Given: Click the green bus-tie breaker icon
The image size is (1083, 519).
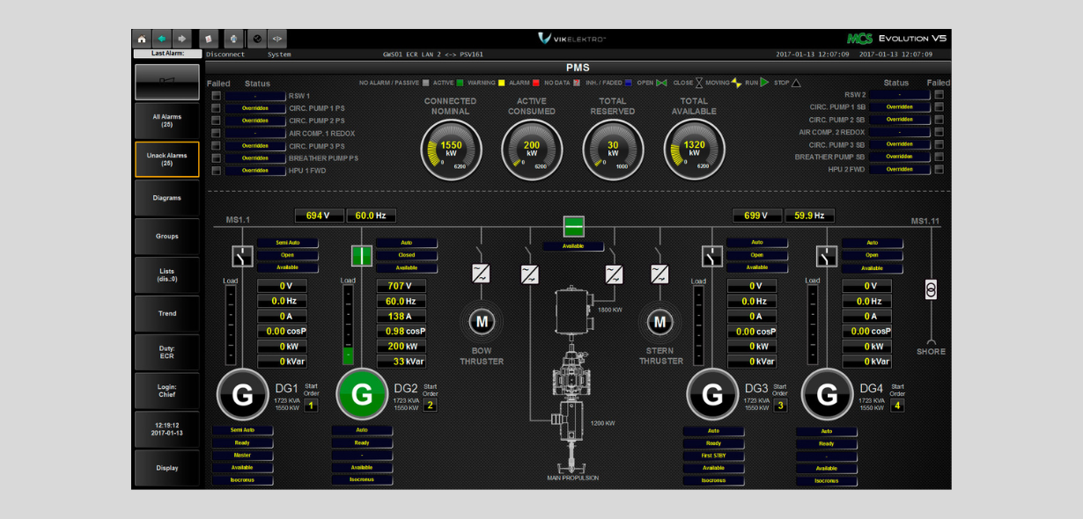Looking at the screenshot, I should point(573,227).
